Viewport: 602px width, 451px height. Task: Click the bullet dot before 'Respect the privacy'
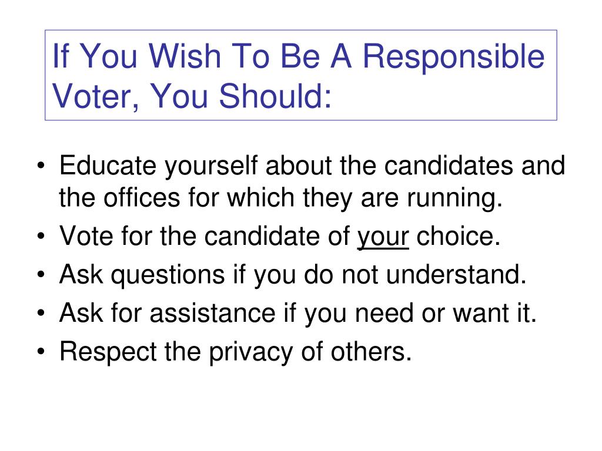(41, 352)
